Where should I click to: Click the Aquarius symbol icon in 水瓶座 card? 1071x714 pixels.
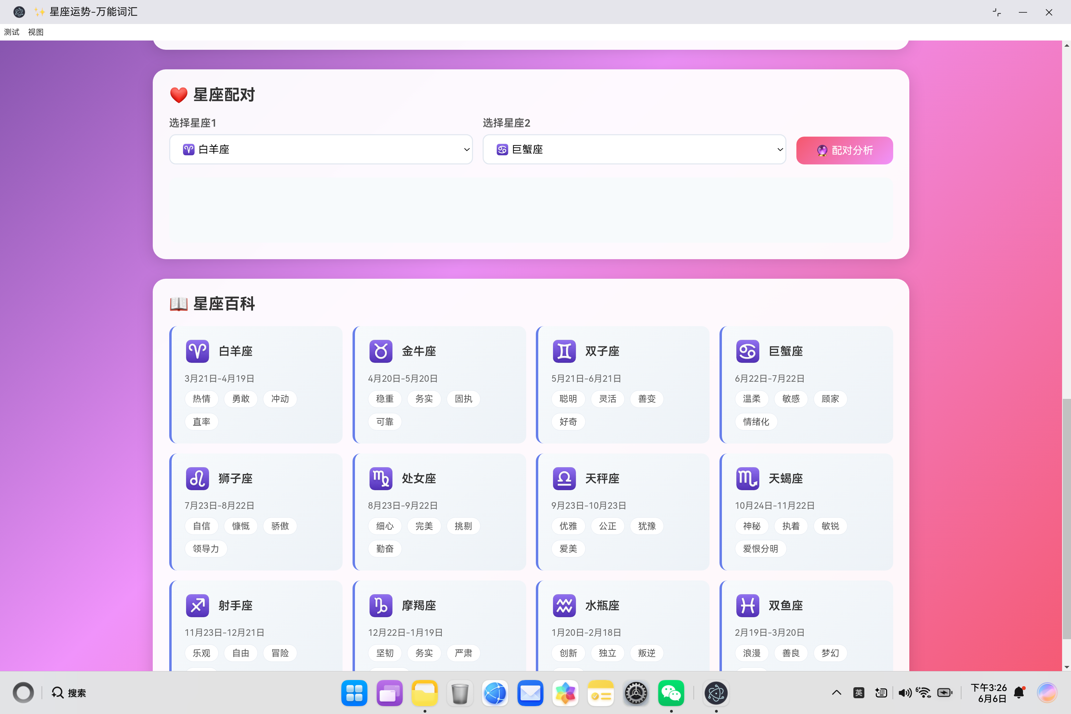point(564,605)
